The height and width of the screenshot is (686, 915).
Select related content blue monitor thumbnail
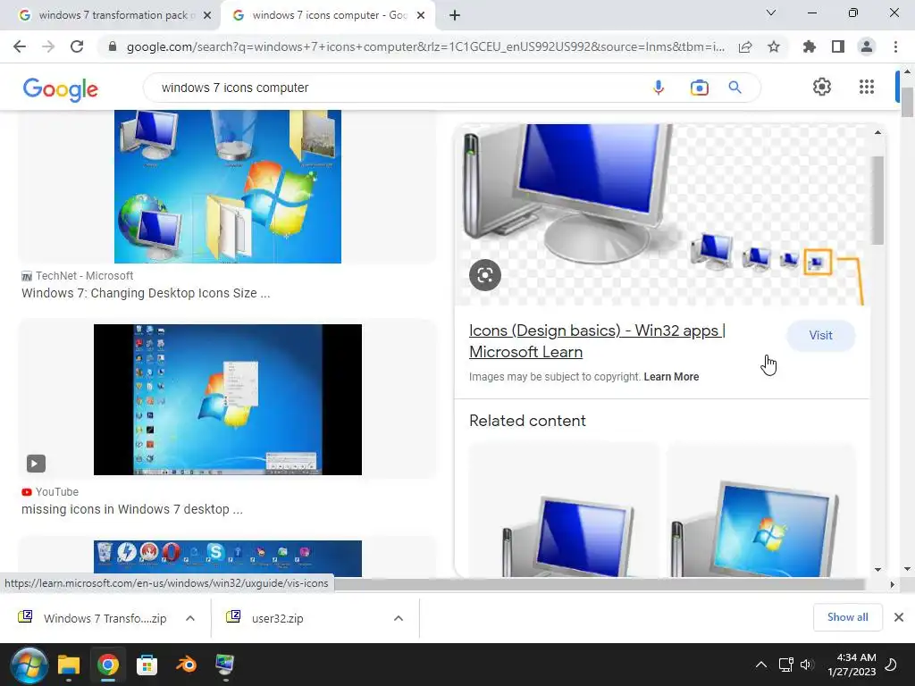(x=565, y=510)
